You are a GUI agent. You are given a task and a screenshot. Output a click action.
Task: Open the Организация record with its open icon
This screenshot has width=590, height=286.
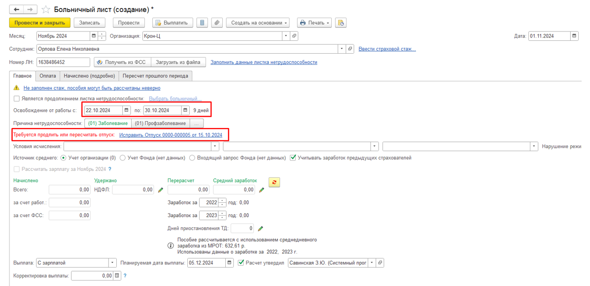294,36
